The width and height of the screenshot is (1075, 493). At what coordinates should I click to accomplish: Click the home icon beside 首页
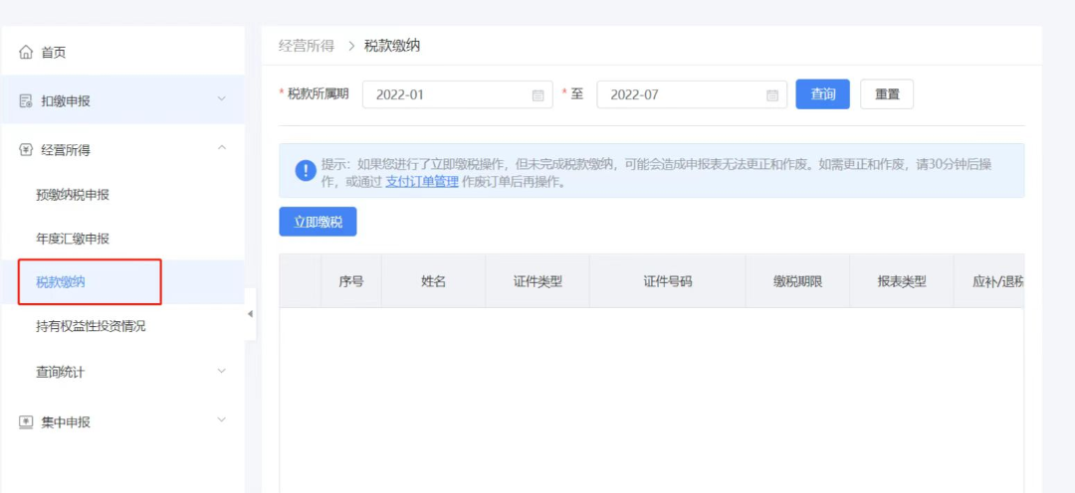pos(26,53)
